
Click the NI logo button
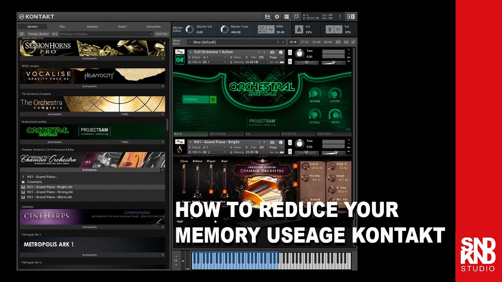[x=351, y=17]
